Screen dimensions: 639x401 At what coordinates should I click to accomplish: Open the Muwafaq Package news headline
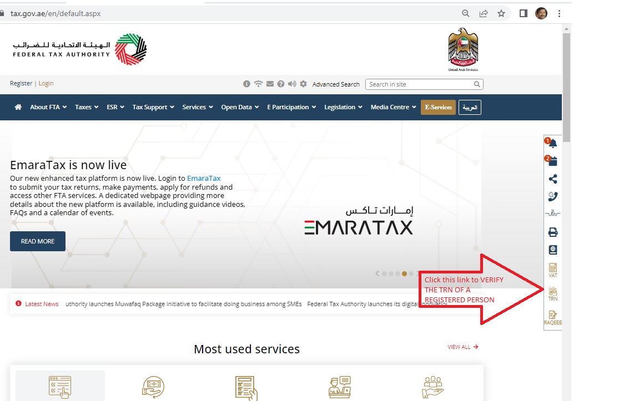[184, 304]
